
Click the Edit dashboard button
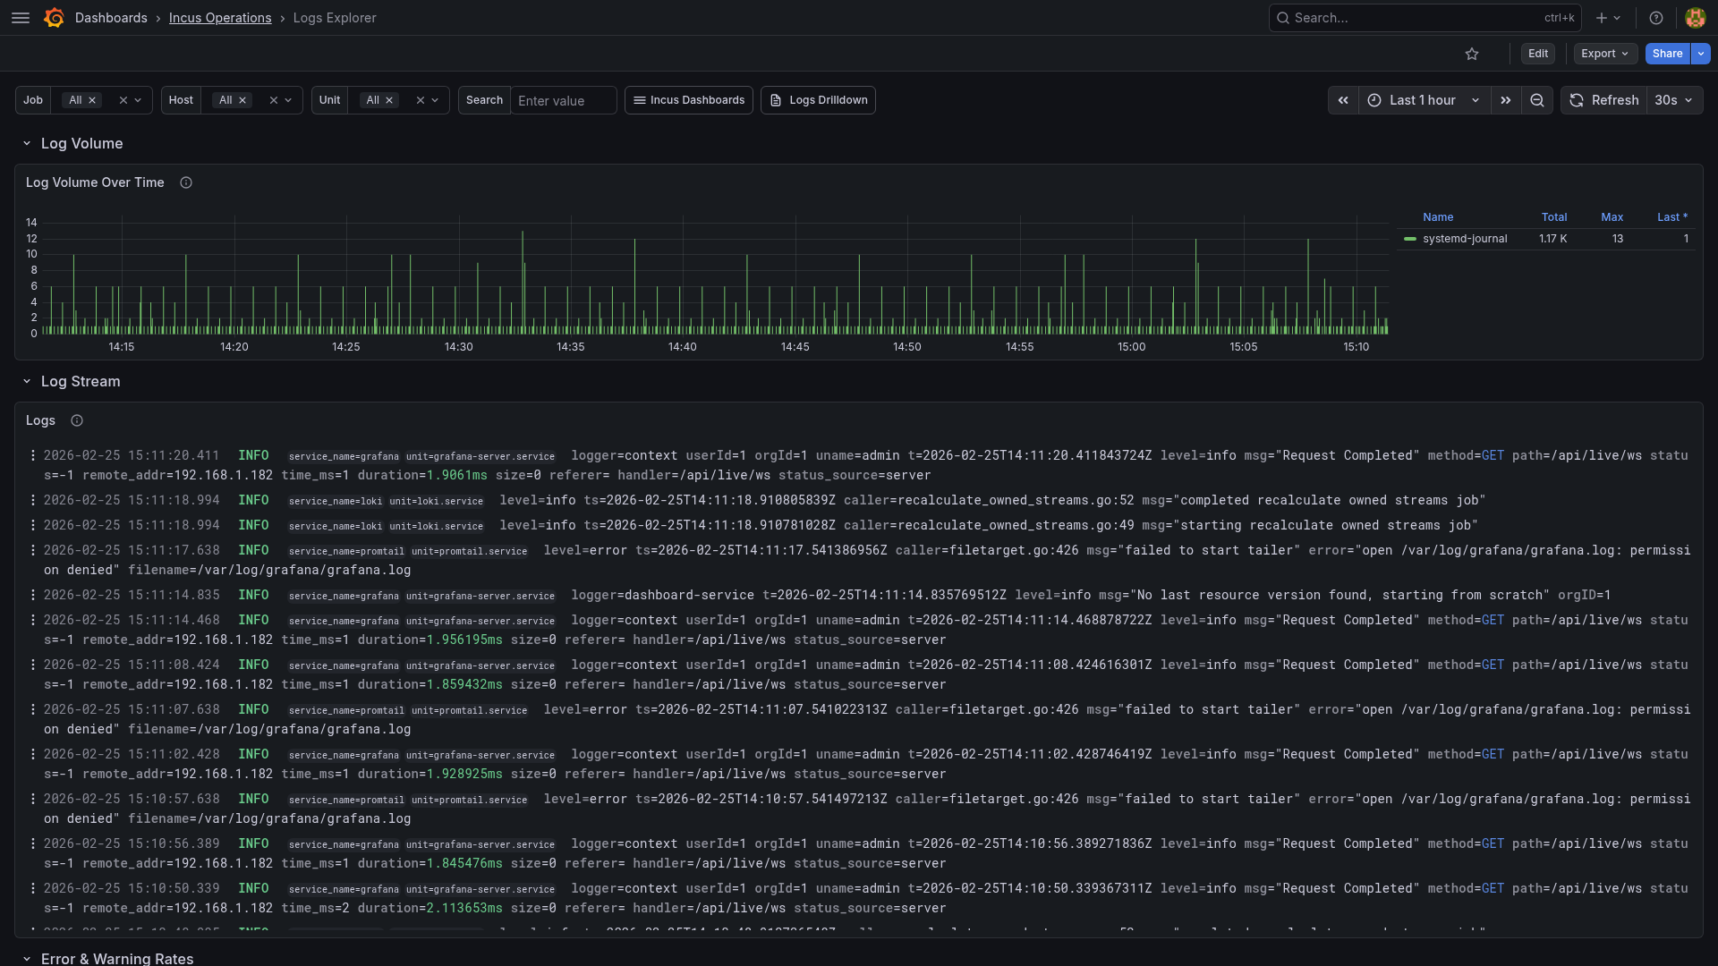pos(1538,54)
